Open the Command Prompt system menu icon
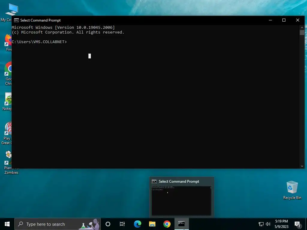The height and width of the screenshot is (230, 307). tap(16, 20)
